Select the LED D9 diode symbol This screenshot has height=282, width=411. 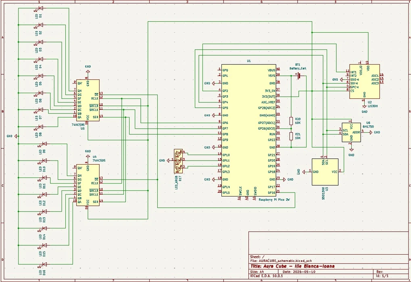tap(44, 144)
